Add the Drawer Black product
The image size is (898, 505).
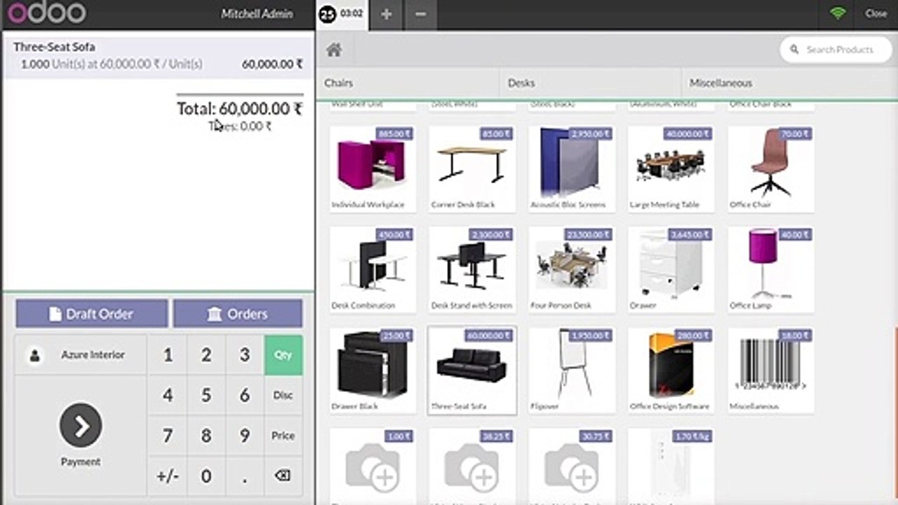373,370
